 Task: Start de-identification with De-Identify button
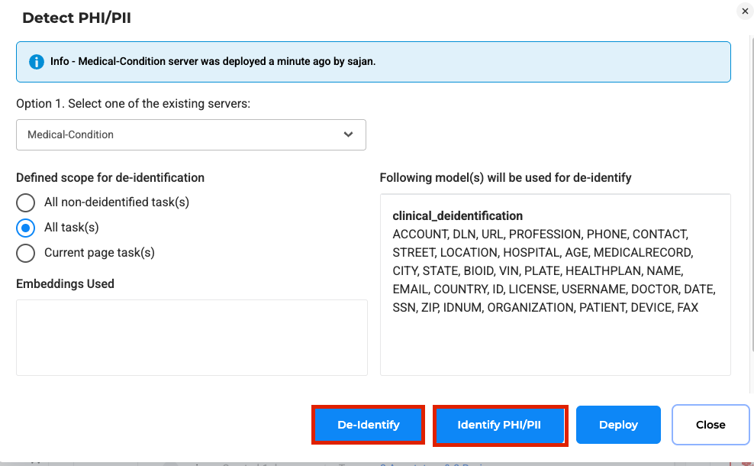pyautogui.click(x=369, y=425)
